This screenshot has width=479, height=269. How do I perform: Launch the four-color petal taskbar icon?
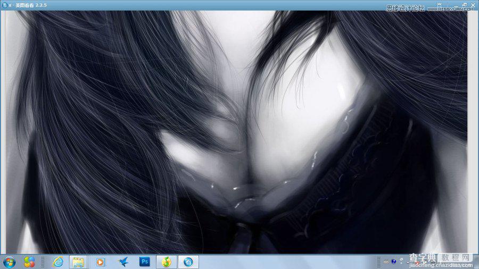click(29, 262)
